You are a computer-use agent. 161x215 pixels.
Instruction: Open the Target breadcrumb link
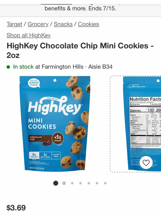click(14, 24)
